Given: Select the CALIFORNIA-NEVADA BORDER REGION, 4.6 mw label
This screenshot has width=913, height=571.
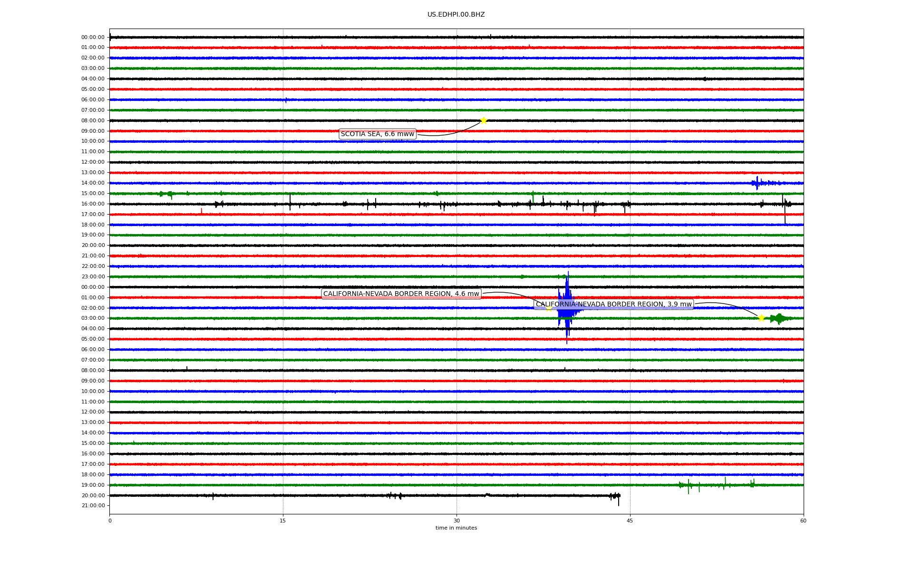Looking at the screenshot, I should [x=401, y=294].
